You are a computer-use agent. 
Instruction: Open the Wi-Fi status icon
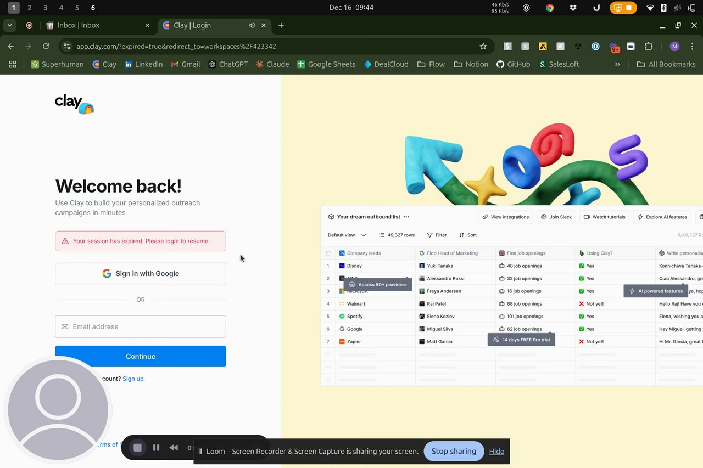650,8
